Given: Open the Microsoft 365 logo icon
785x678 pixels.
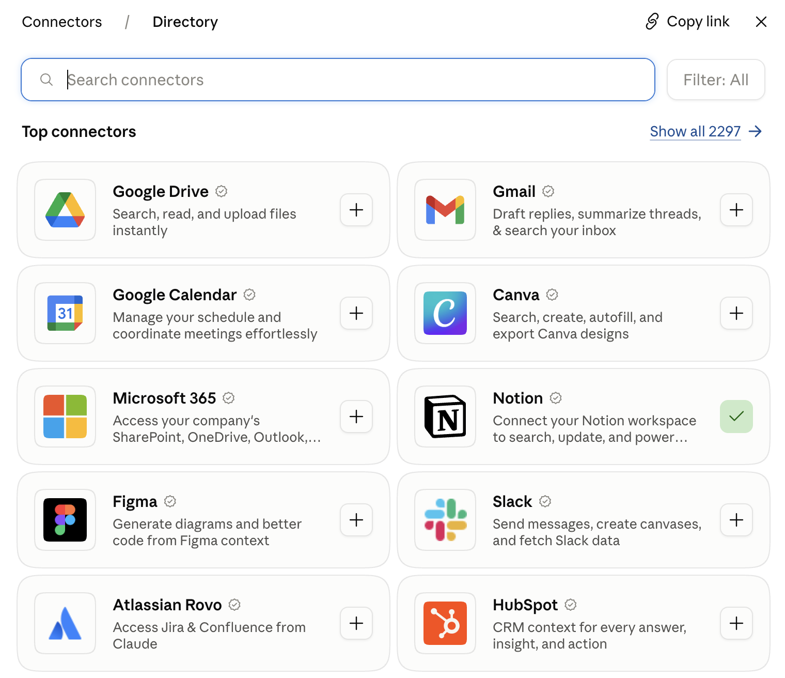Looking at the screenshot, I should (65, 417).
